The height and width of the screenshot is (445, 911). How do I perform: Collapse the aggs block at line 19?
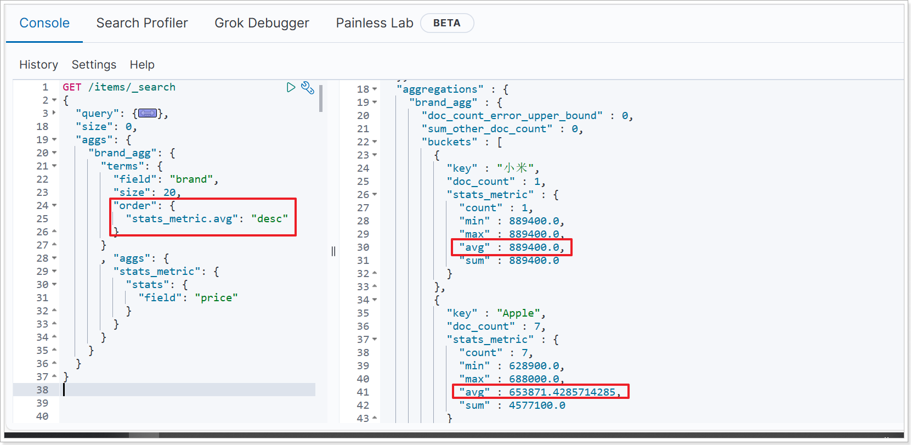point(54,140)
